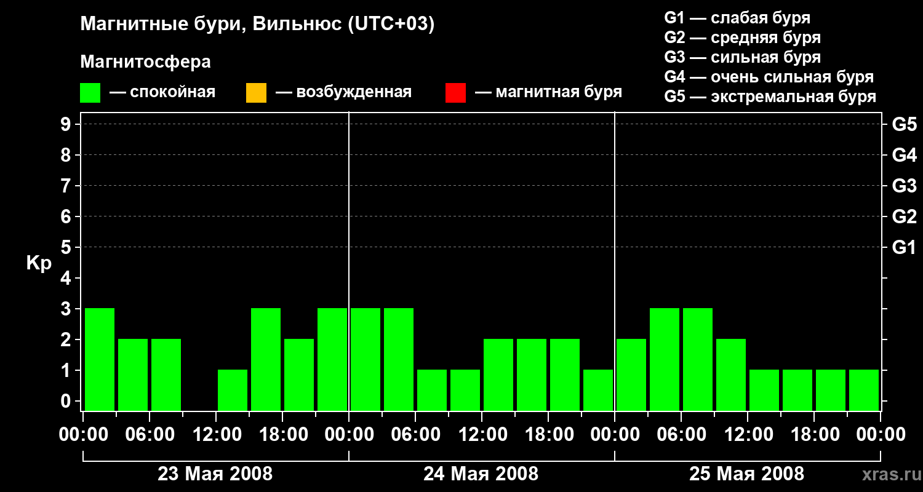Click the 23 May 12:00–15:00 Kp bar

click(x=233, y=390)
